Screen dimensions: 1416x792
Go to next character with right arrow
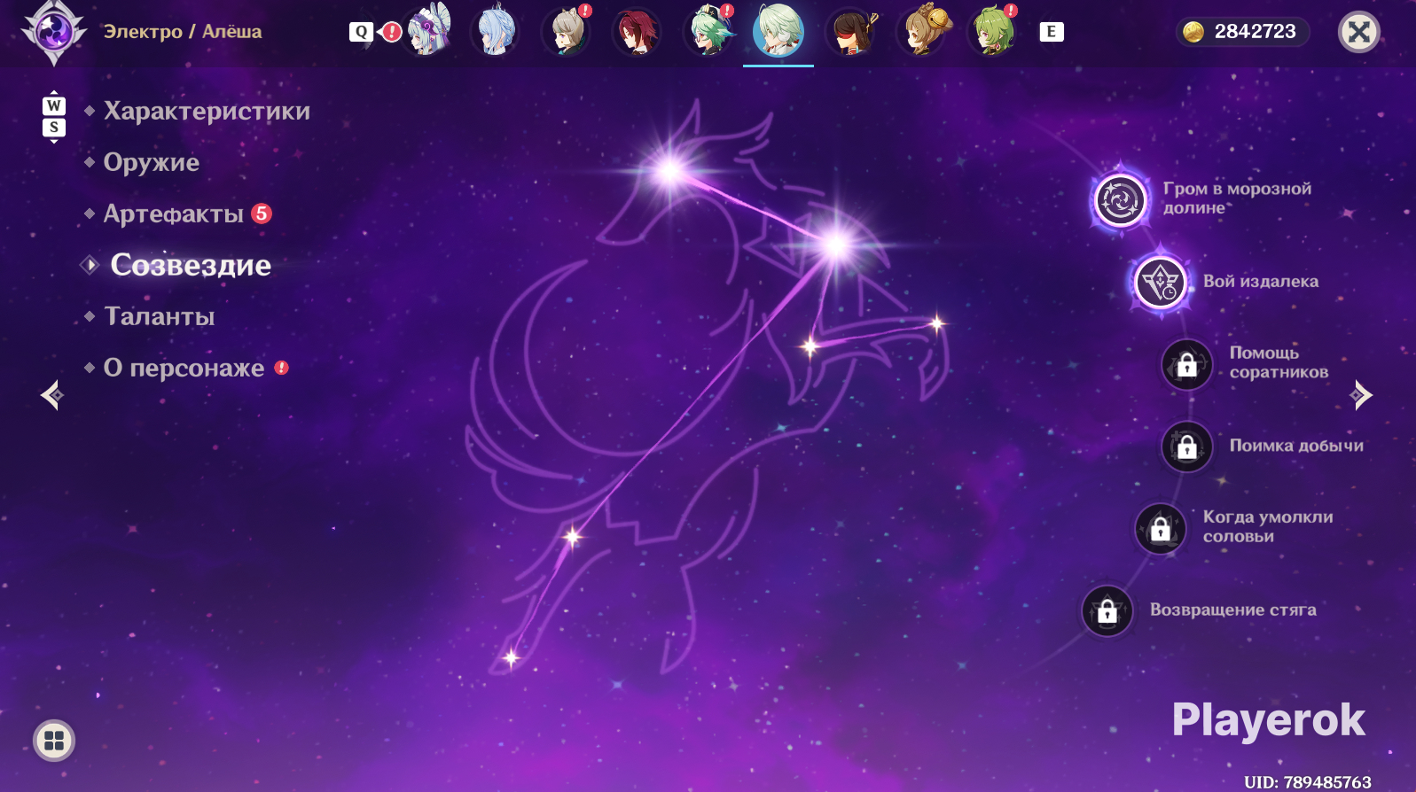1361,394
